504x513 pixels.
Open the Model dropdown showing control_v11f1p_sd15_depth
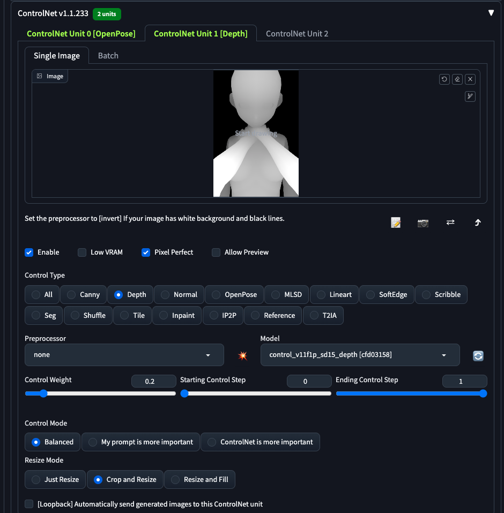coord(360,355)
